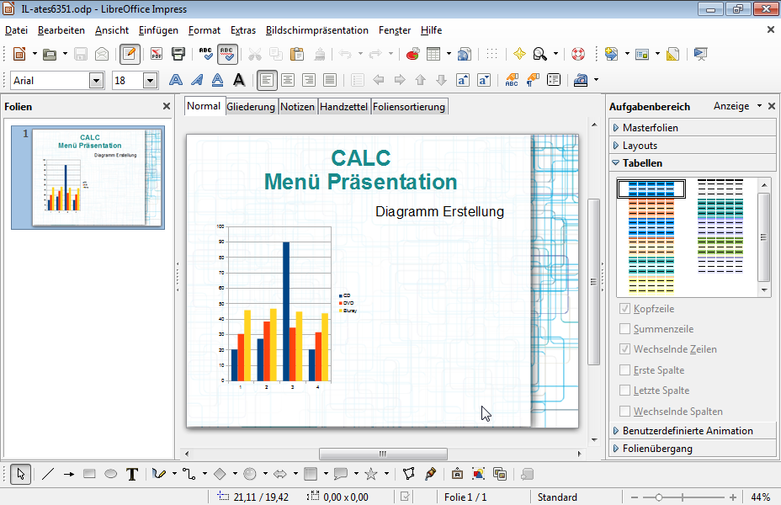Click the zoom in plus button

click(733, 497)
